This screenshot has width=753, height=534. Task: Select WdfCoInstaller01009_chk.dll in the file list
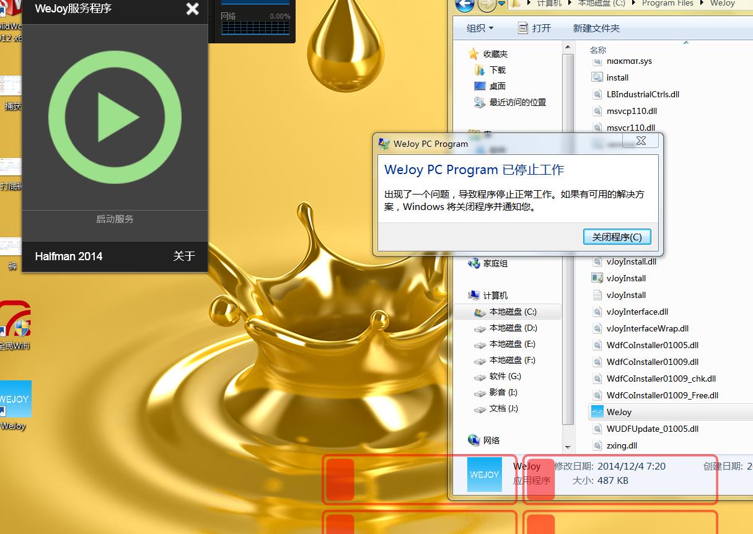pyautogui.click(x=654, y=379)
